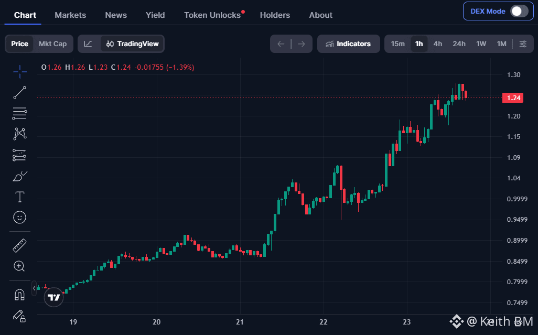538x335 pixels.
Task: Click the -0.01755 (−1.39%) change value
Action: pyautogui.click(x=164, y=67)
